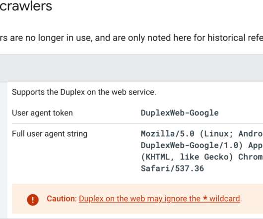This screenshot has width=263, height=219.
Task: Click the DuplexWeb-Google/1.0 string line
Action: [x=202, y=145]
